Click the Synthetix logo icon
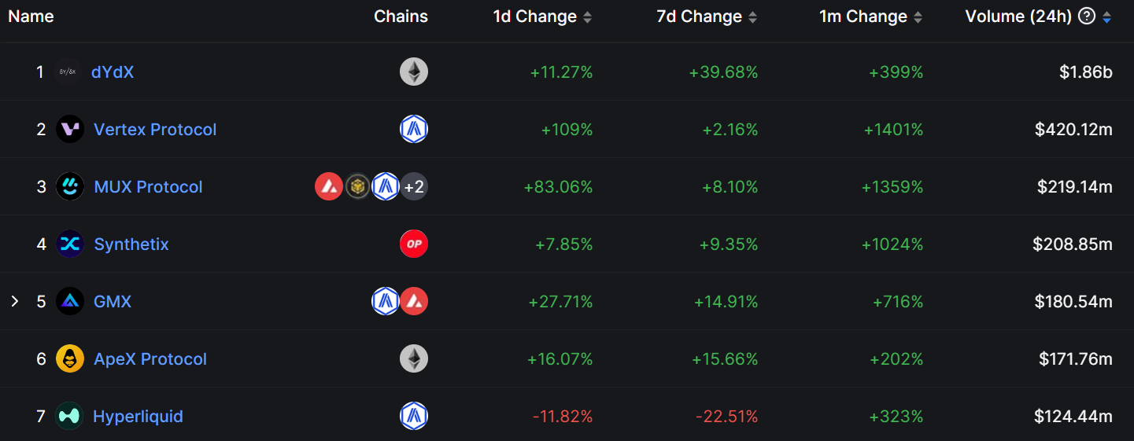Viewport: 1134px width, 441px height. point(70,244)
